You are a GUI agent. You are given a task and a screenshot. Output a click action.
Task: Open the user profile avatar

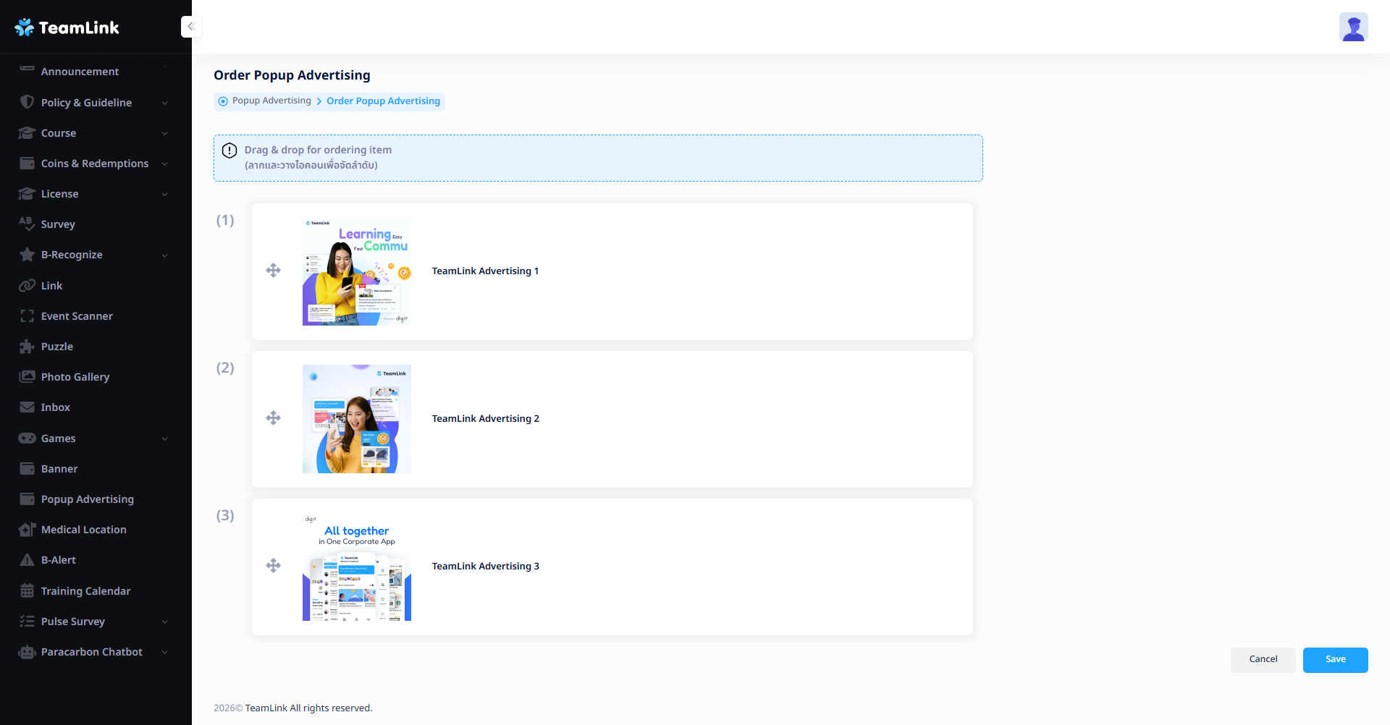[x=1352, y=27]
